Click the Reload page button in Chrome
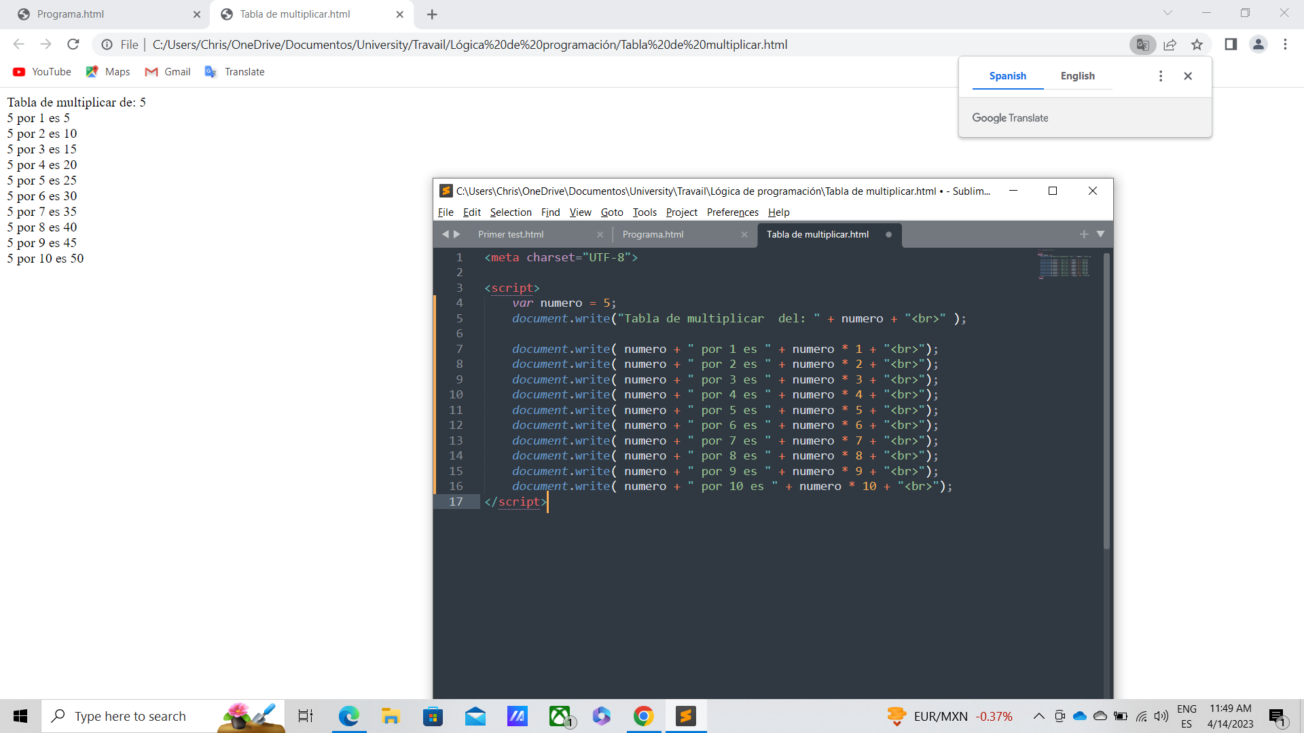Screen dimensions: 1304x733 pos(75,45)
